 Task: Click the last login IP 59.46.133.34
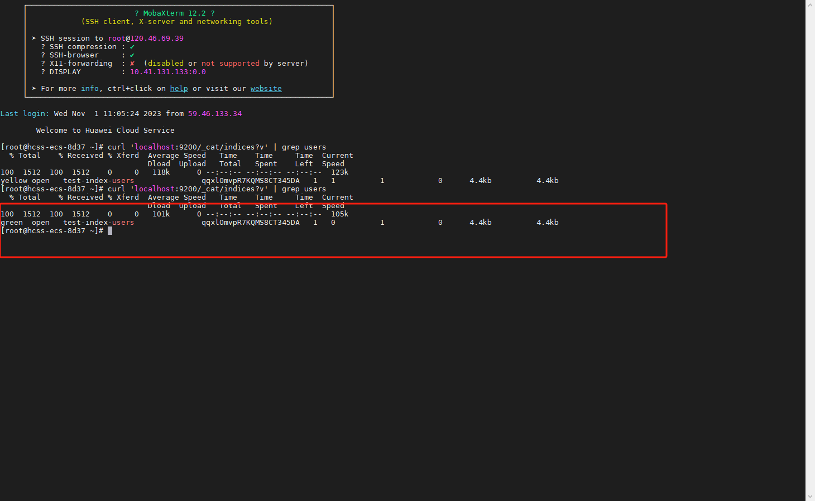[x=215, y=114]
